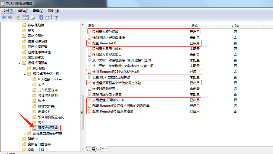This screenshot has width=273, height=154.
Task: Expand the 远程桌面连接客户端 tree node
Action: tap(25, 133)
